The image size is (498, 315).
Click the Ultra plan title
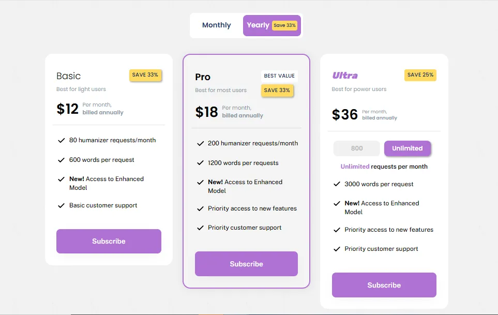click(344, 75)
